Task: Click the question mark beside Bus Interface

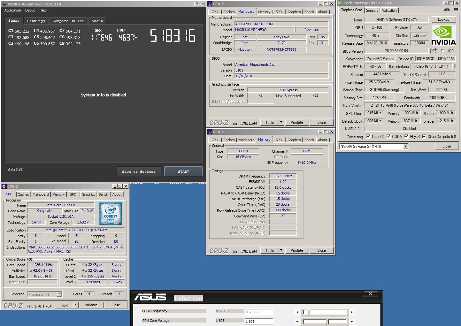Action: tap(455, 66)
